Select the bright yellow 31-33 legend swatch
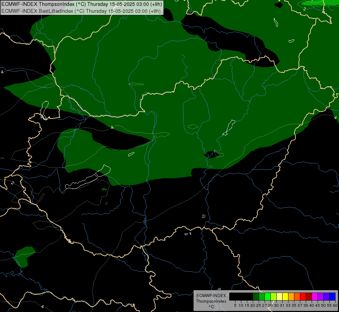339x312 pixels. tap(285, 296)
